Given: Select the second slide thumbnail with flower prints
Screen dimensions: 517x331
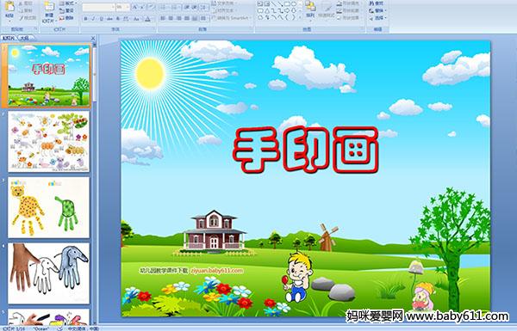Looking at the screenshot, I should pyautogui.click(x=48, y=142).
